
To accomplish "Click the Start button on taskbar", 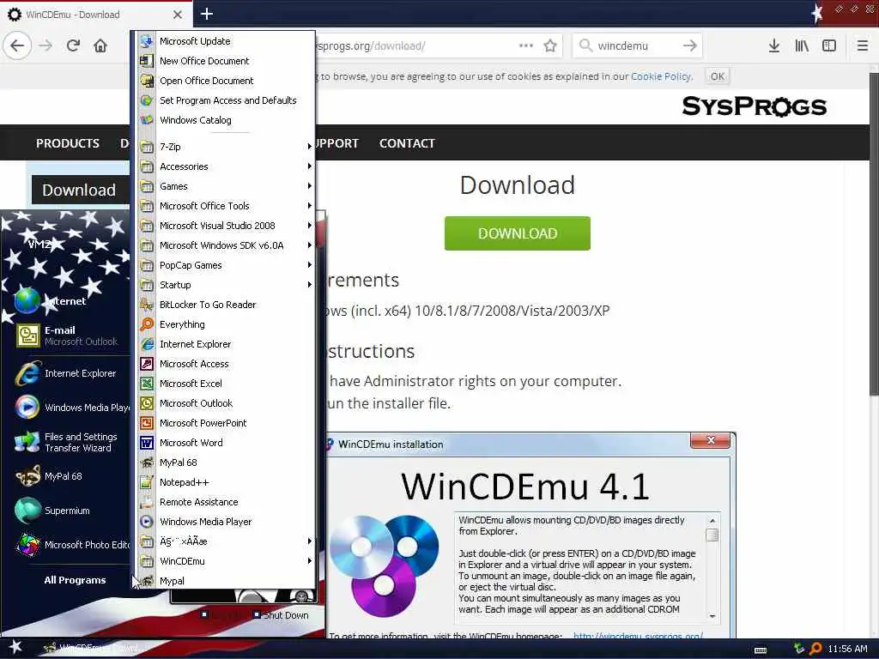I will point(15,647).
